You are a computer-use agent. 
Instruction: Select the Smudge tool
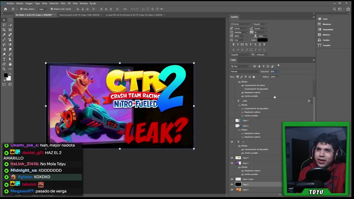pos(10,49)
